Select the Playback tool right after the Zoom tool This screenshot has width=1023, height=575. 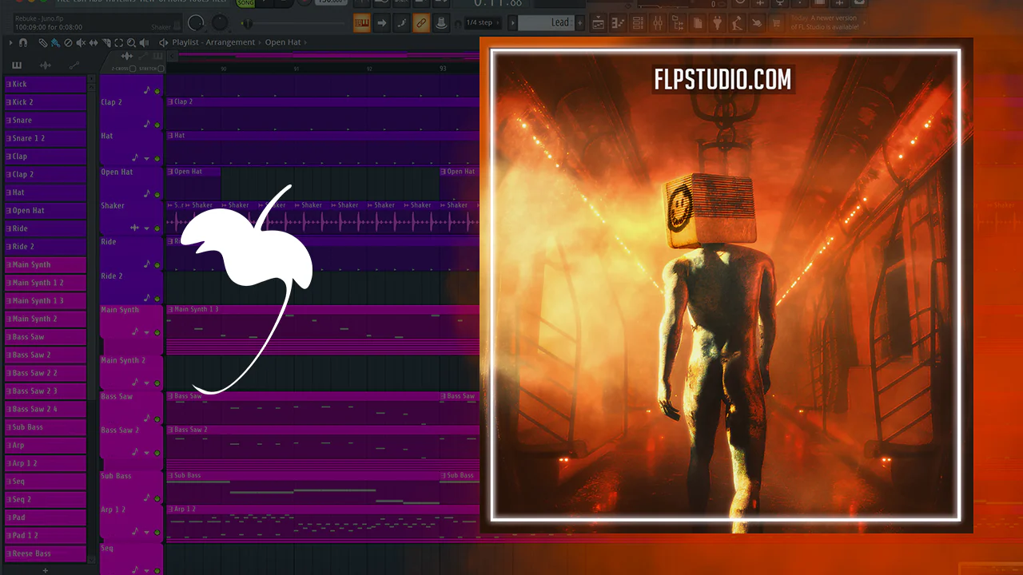pos(144,42)
